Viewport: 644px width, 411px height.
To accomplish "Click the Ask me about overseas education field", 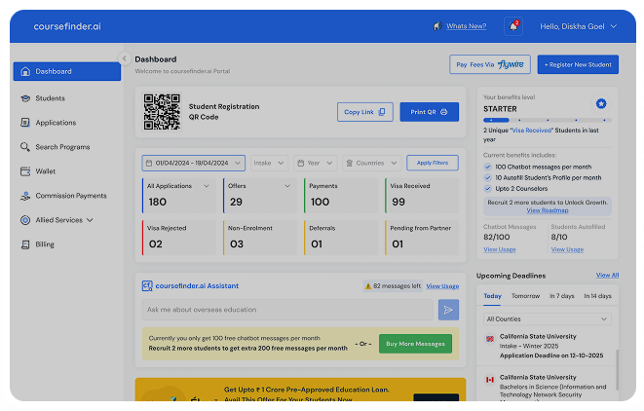I will point(287,310).
